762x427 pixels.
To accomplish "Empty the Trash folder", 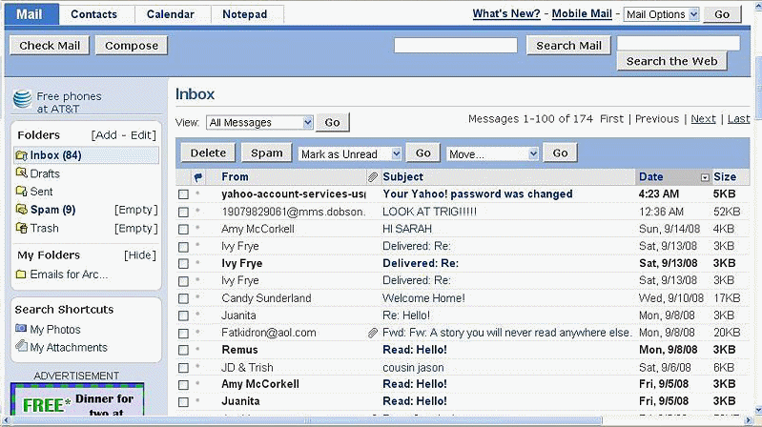I will [x=136, y=228].
